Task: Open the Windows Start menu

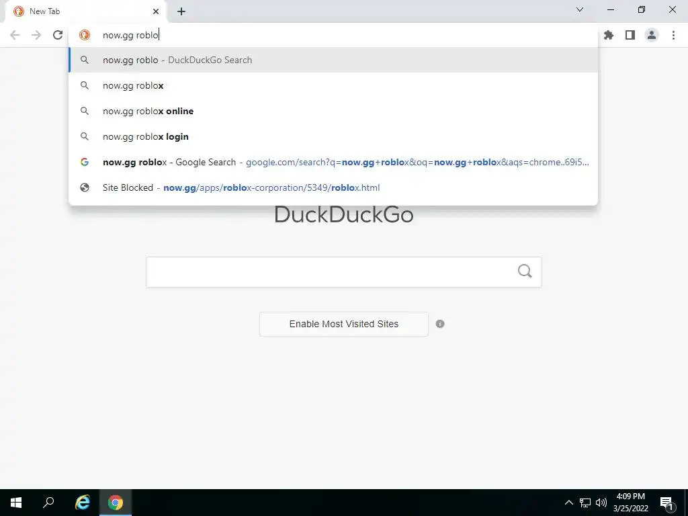Action: coord(16,503)
